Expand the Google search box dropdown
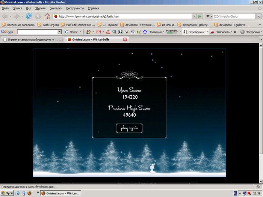This screenshot has height=197, width=263. point(59,32)
